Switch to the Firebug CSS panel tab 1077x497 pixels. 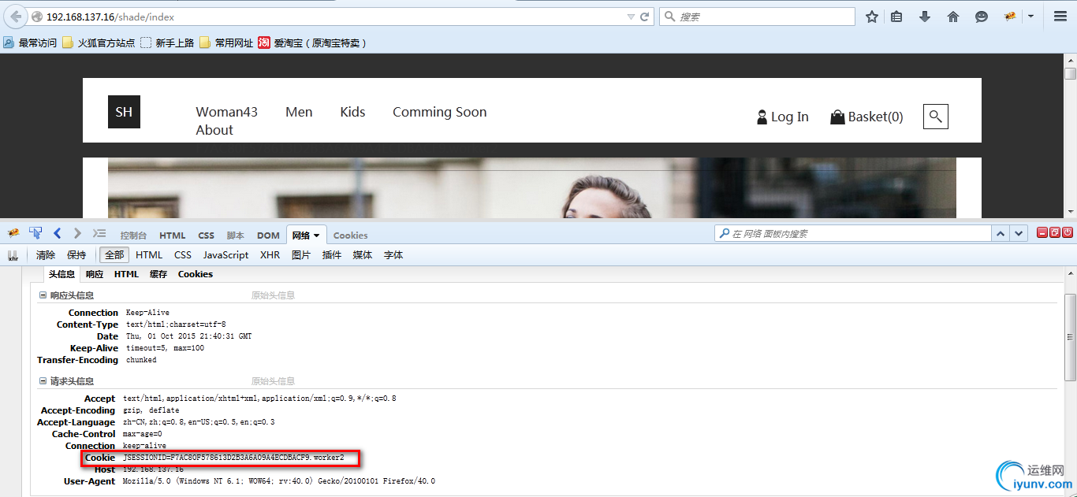click(206, 236)
